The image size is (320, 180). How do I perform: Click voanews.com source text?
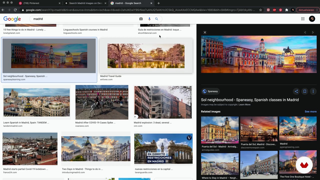[82, 126]
